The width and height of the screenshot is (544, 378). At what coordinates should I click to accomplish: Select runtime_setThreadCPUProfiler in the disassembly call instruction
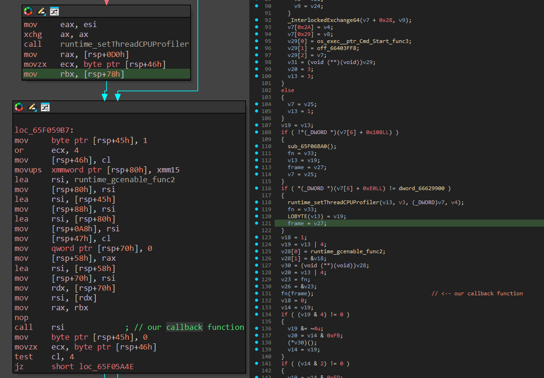pos(124,44)
